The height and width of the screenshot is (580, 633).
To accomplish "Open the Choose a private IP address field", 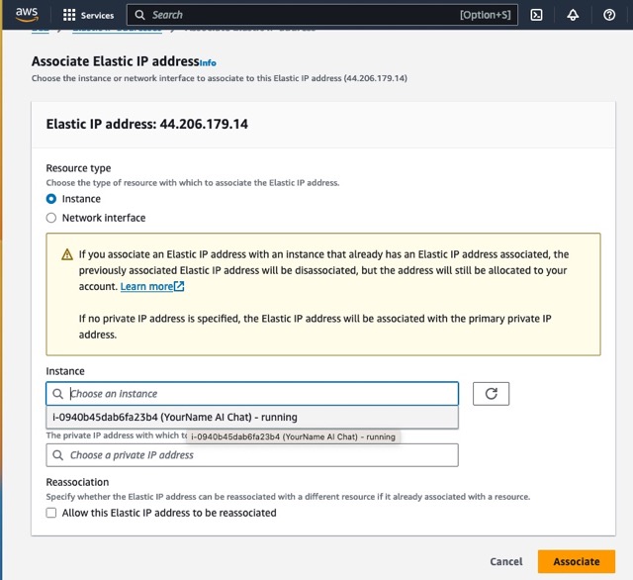I will coord(252,455).
